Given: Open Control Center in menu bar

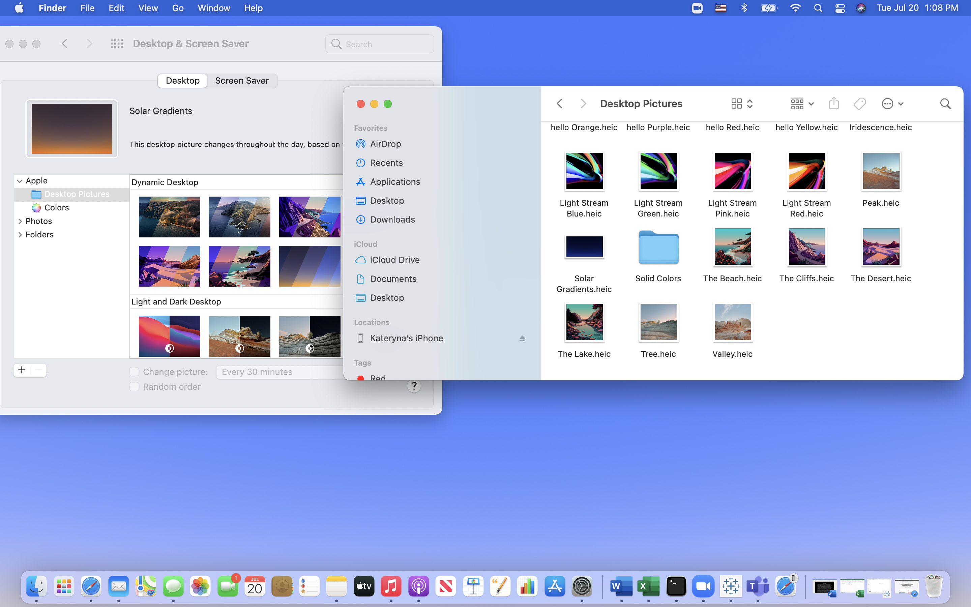Looking at the screenshot, I should (x=840, y=8).
